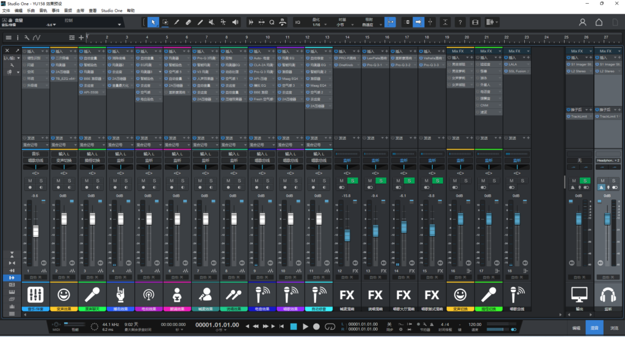Select the eraser tool in the toolbar

189,23
